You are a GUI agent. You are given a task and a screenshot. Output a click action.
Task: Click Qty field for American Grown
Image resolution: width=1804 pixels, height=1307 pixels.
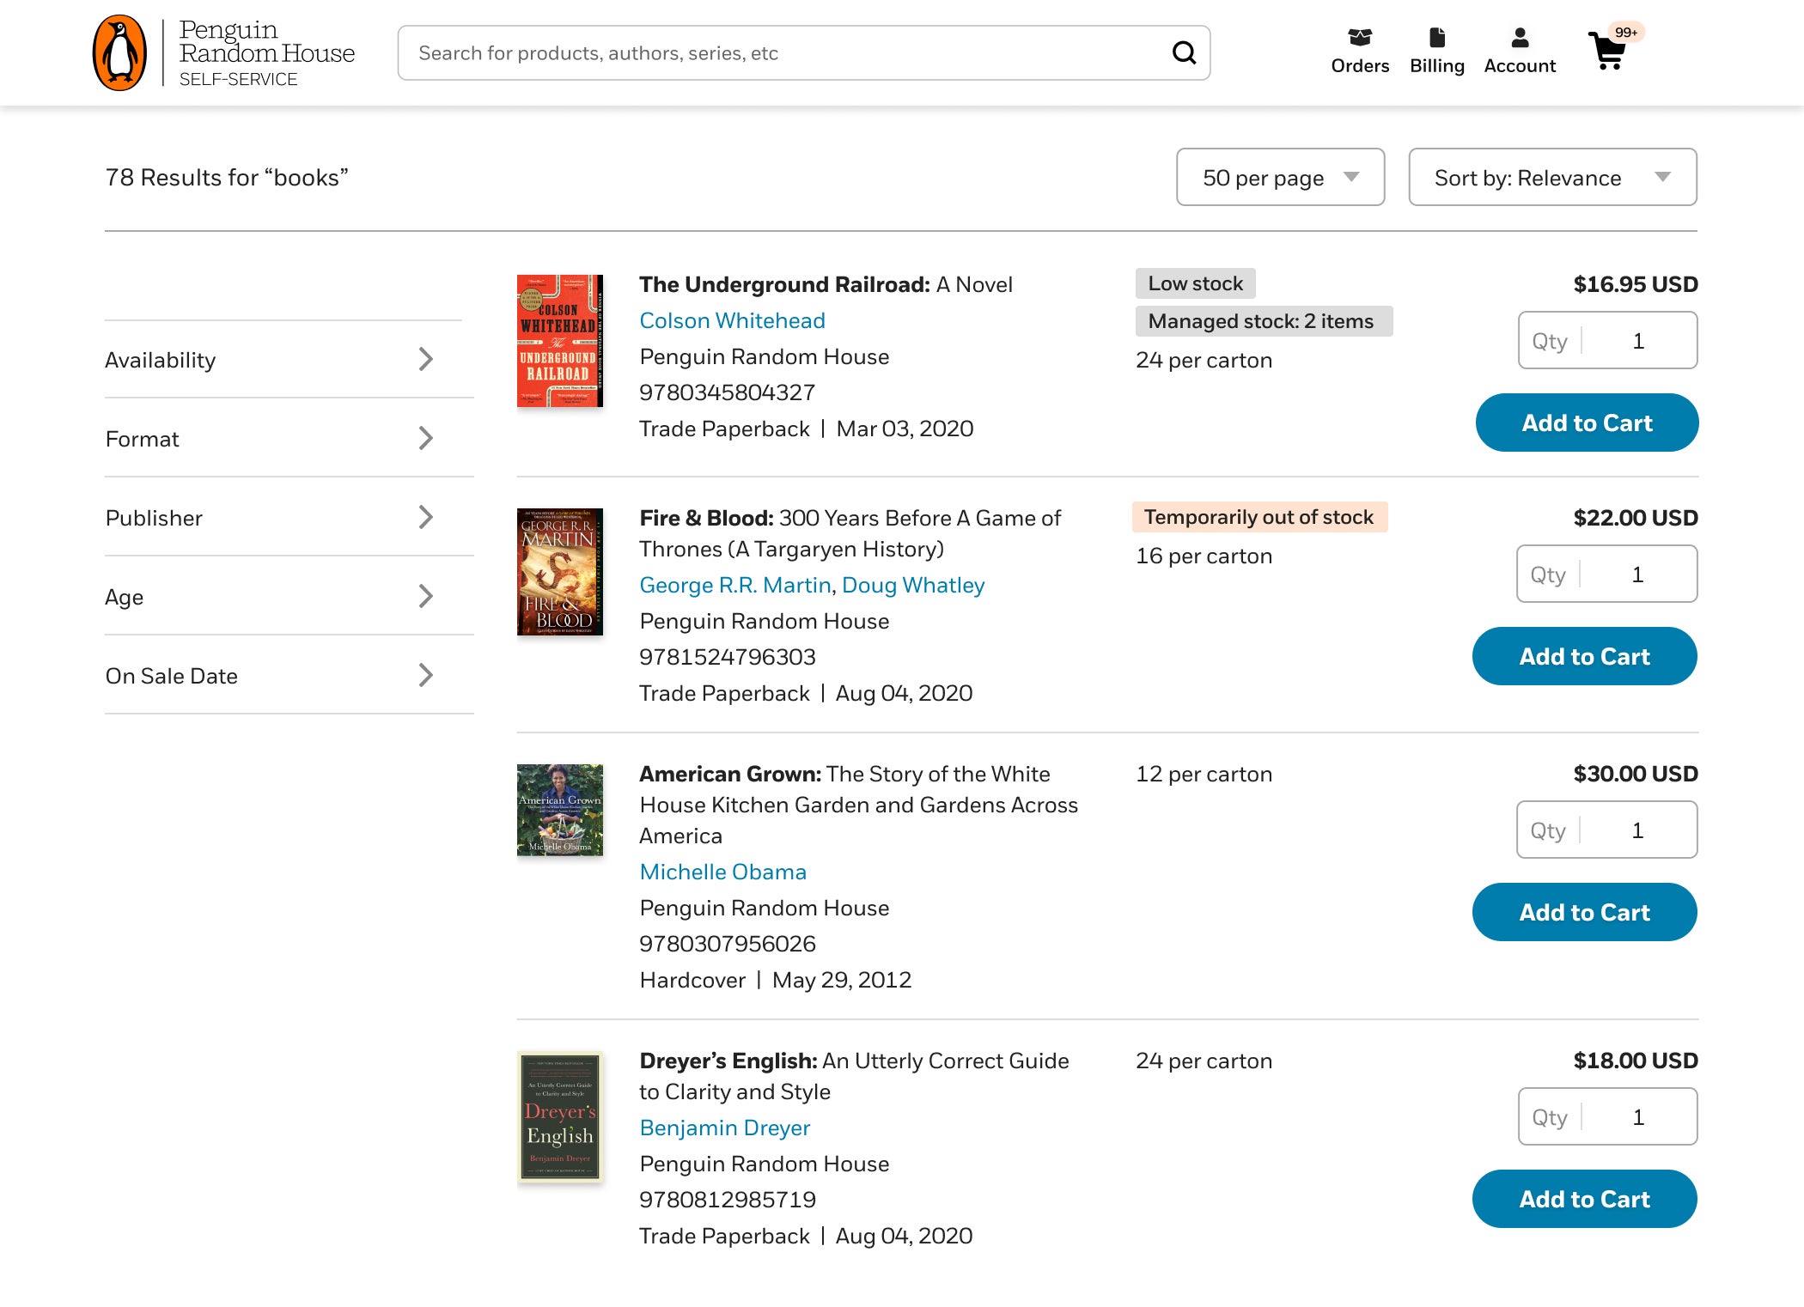tap(1607, 830)
